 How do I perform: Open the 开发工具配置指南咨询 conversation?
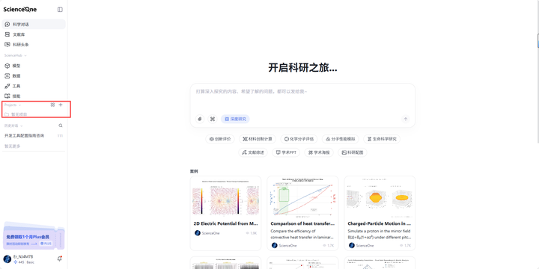click(x=34, y=136)
